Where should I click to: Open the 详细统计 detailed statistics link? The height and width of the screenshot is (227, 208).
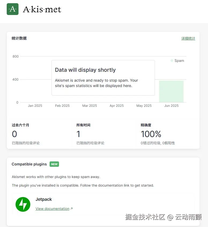click(x=188, y=39)
